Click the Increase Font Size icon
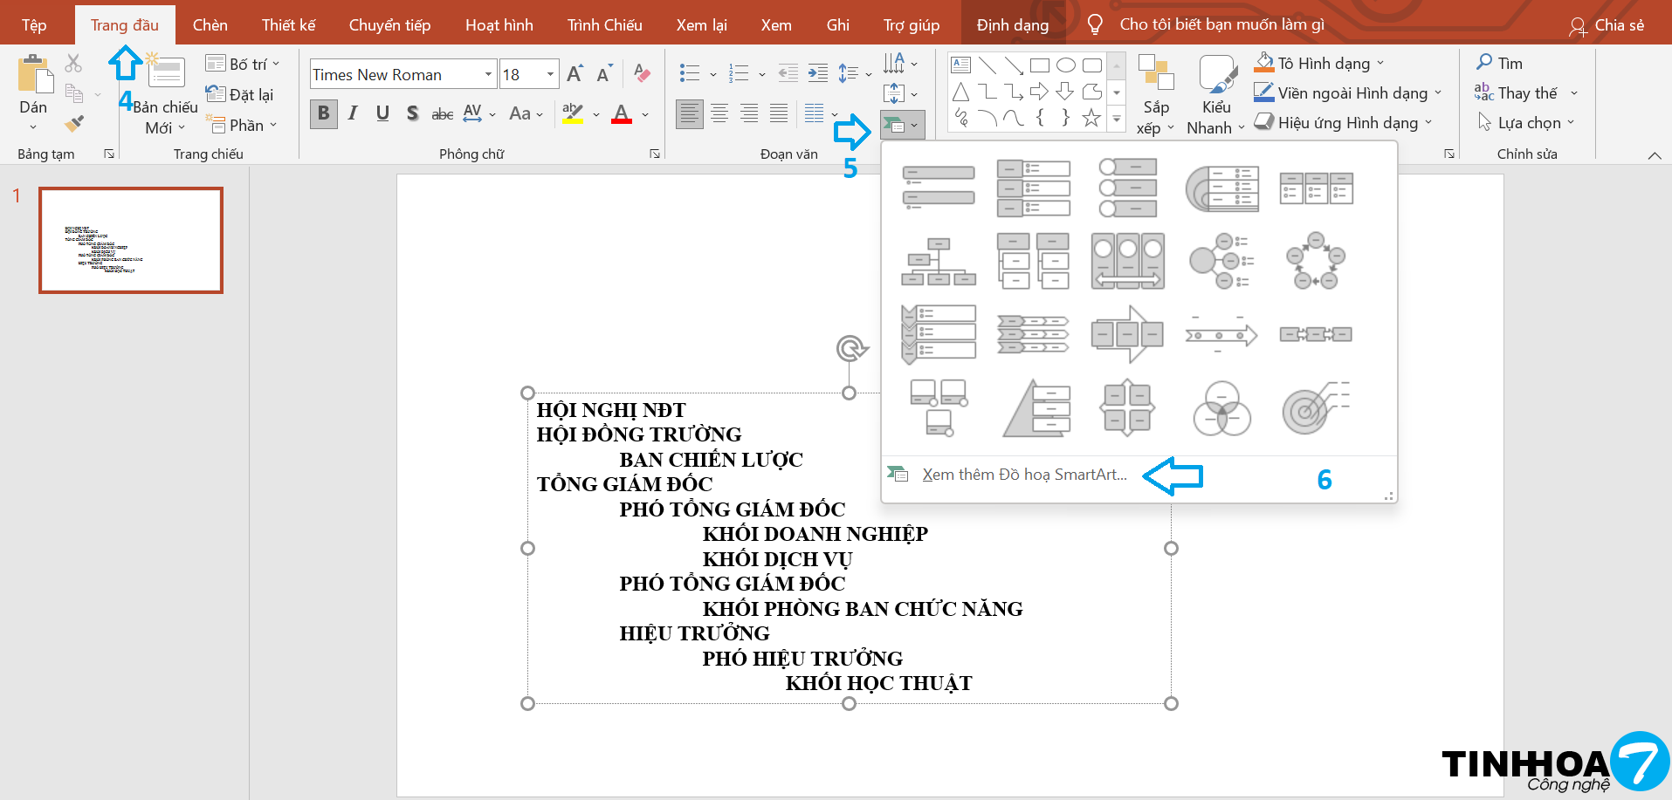The height and width of the screenshot is (800, 1672). (575, 74)
